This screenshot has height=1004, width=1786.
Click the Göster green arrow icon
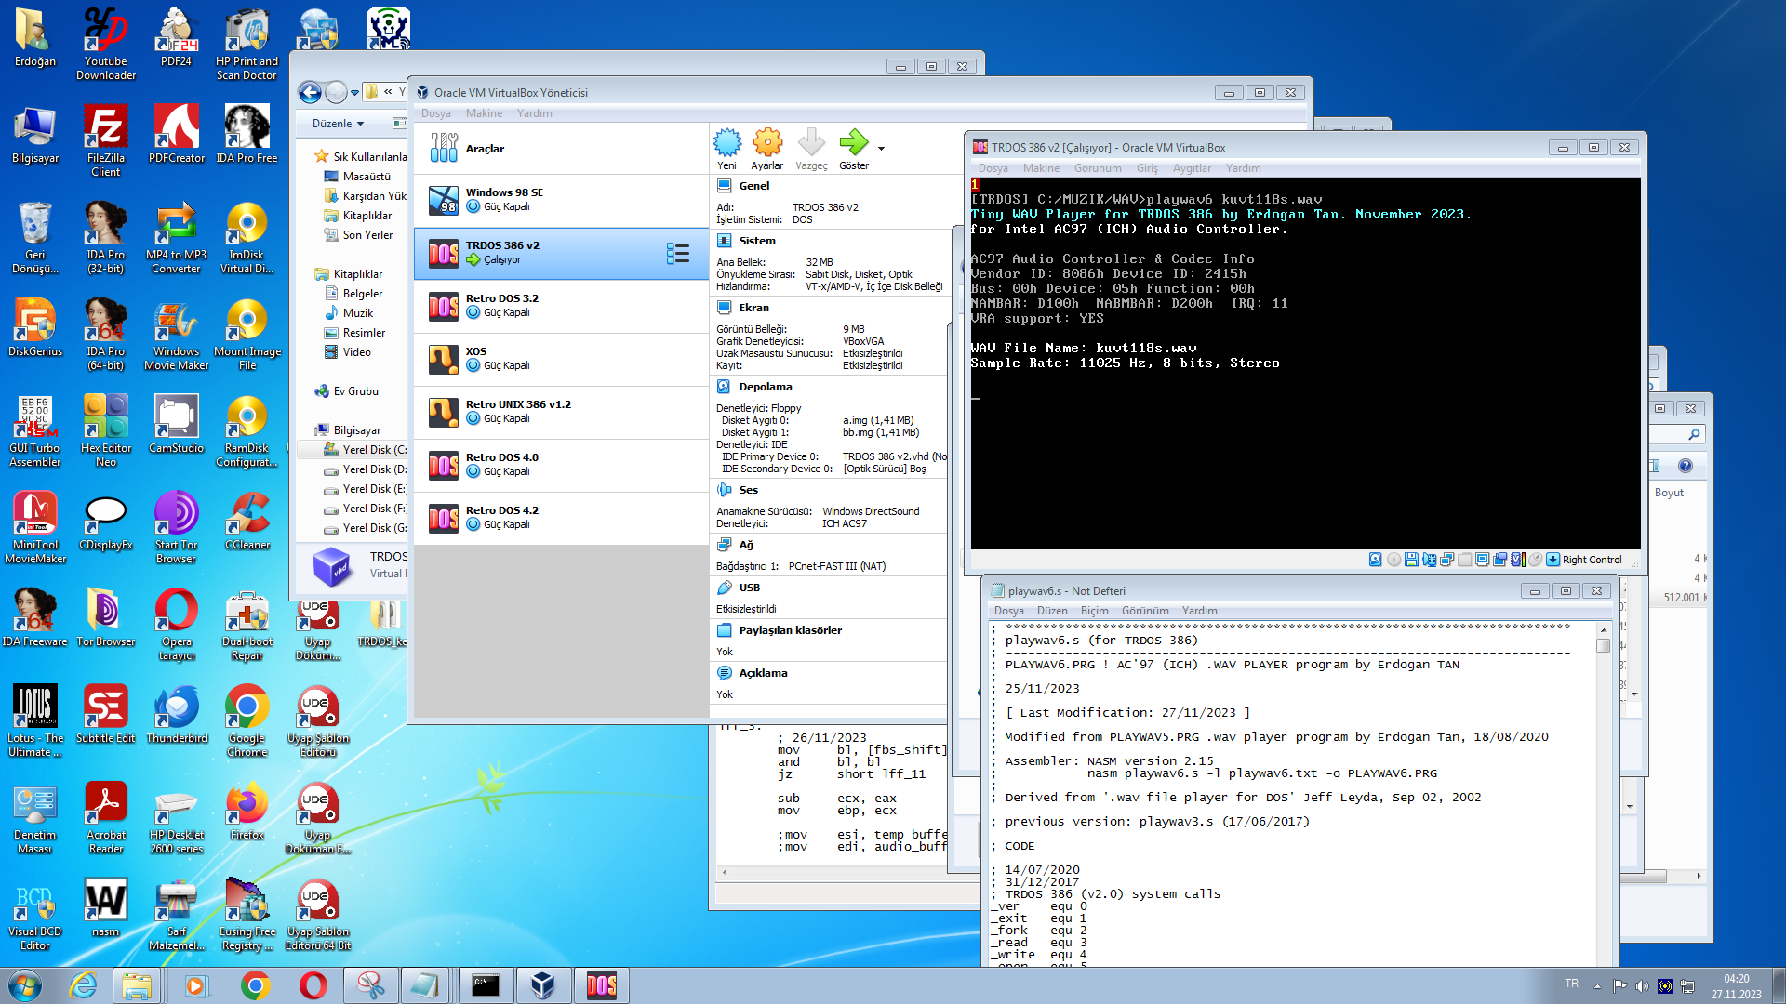pos(854,143)
